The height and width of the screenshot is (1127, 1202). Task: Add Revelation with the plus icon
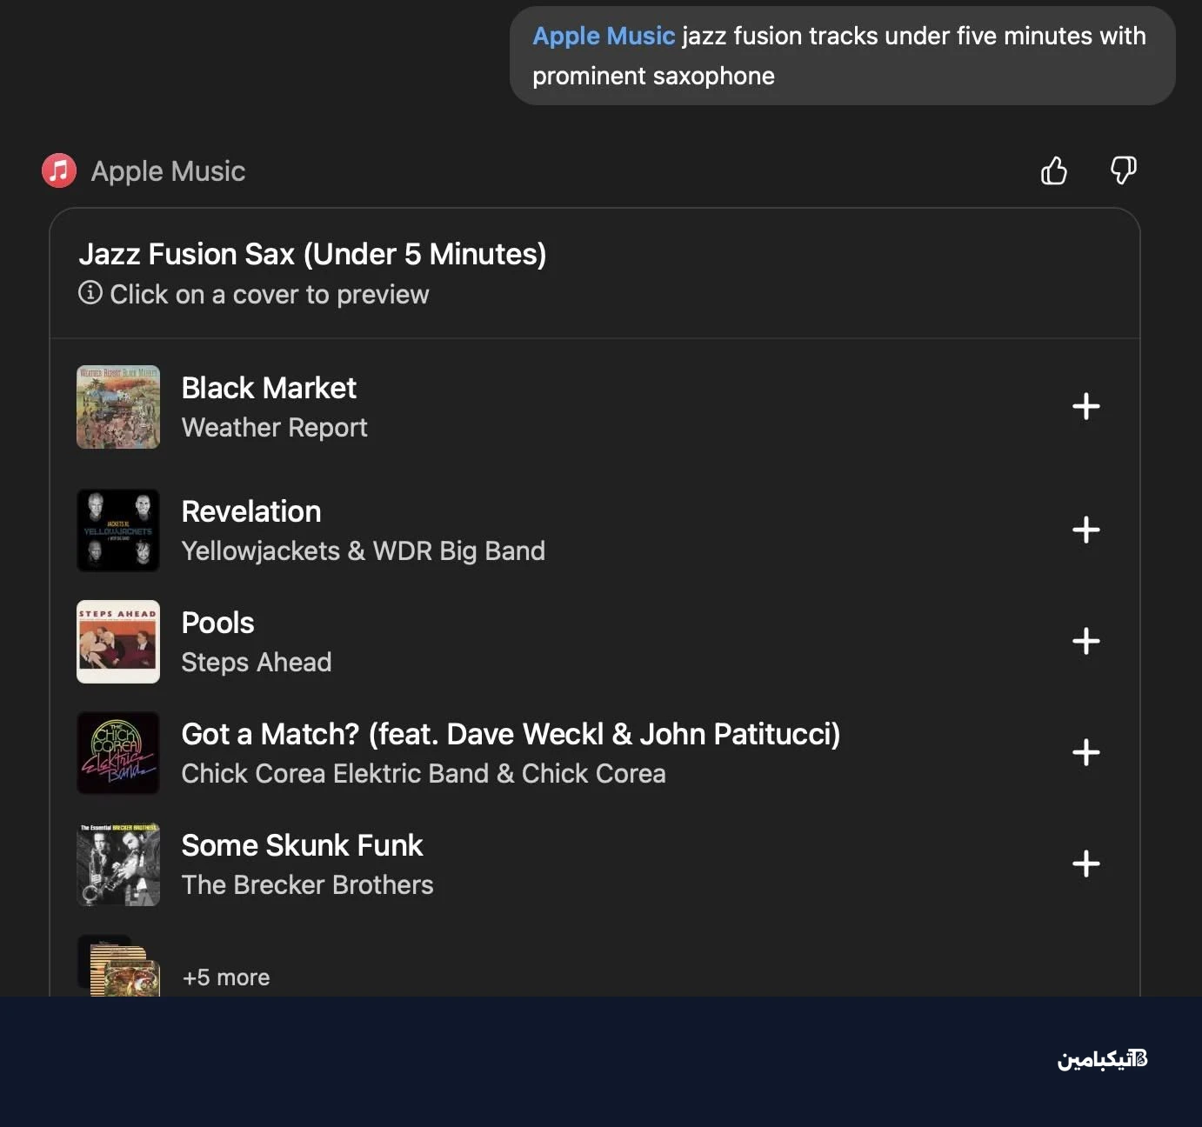click(x=1085, y=530)
